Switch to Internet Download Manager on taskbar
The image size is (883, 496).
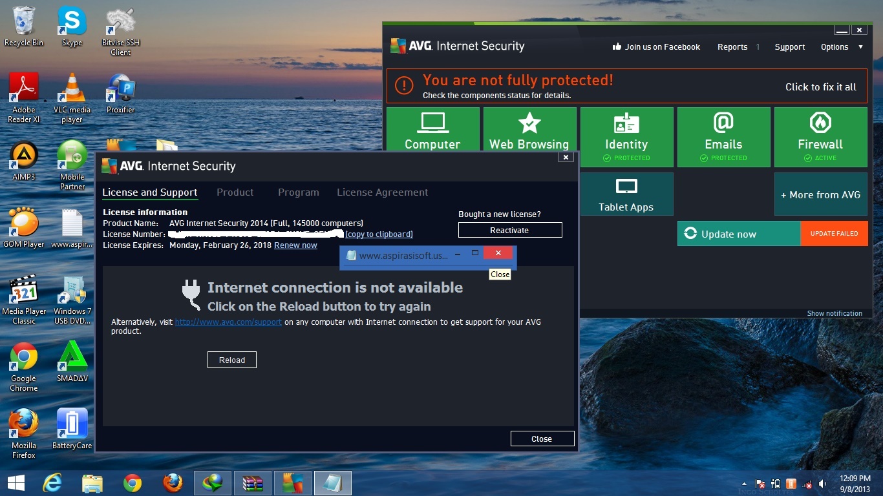213,482
